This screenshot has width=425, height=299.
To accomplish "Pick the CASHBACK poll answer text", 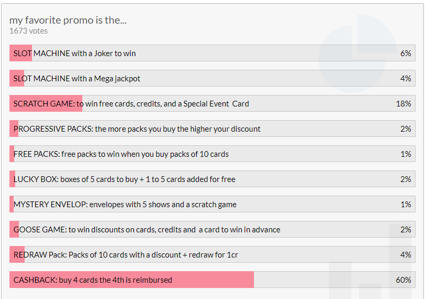I will [93, 280].
